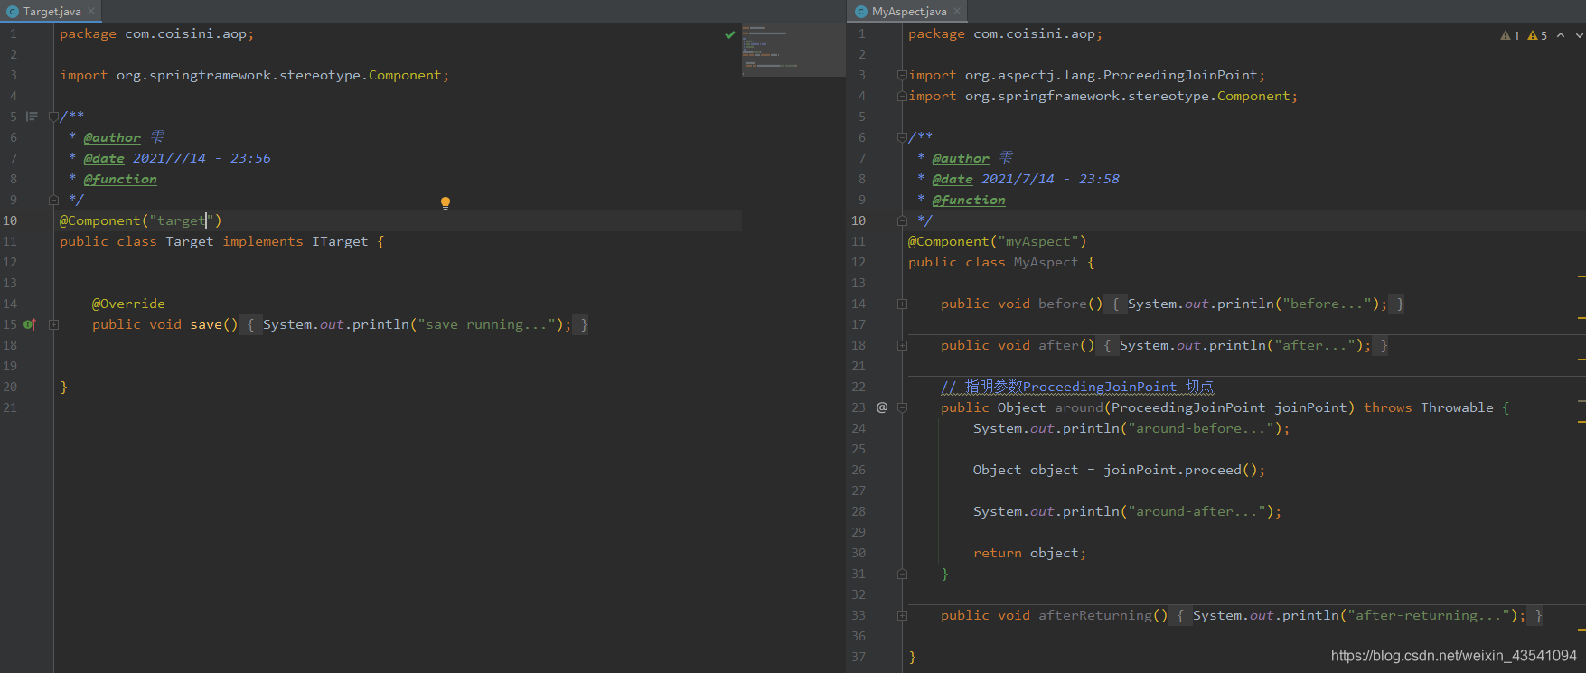Click the @author tag in Target.java Javadoc
This screenshot has height=673, width=1586.
(112, 137)
